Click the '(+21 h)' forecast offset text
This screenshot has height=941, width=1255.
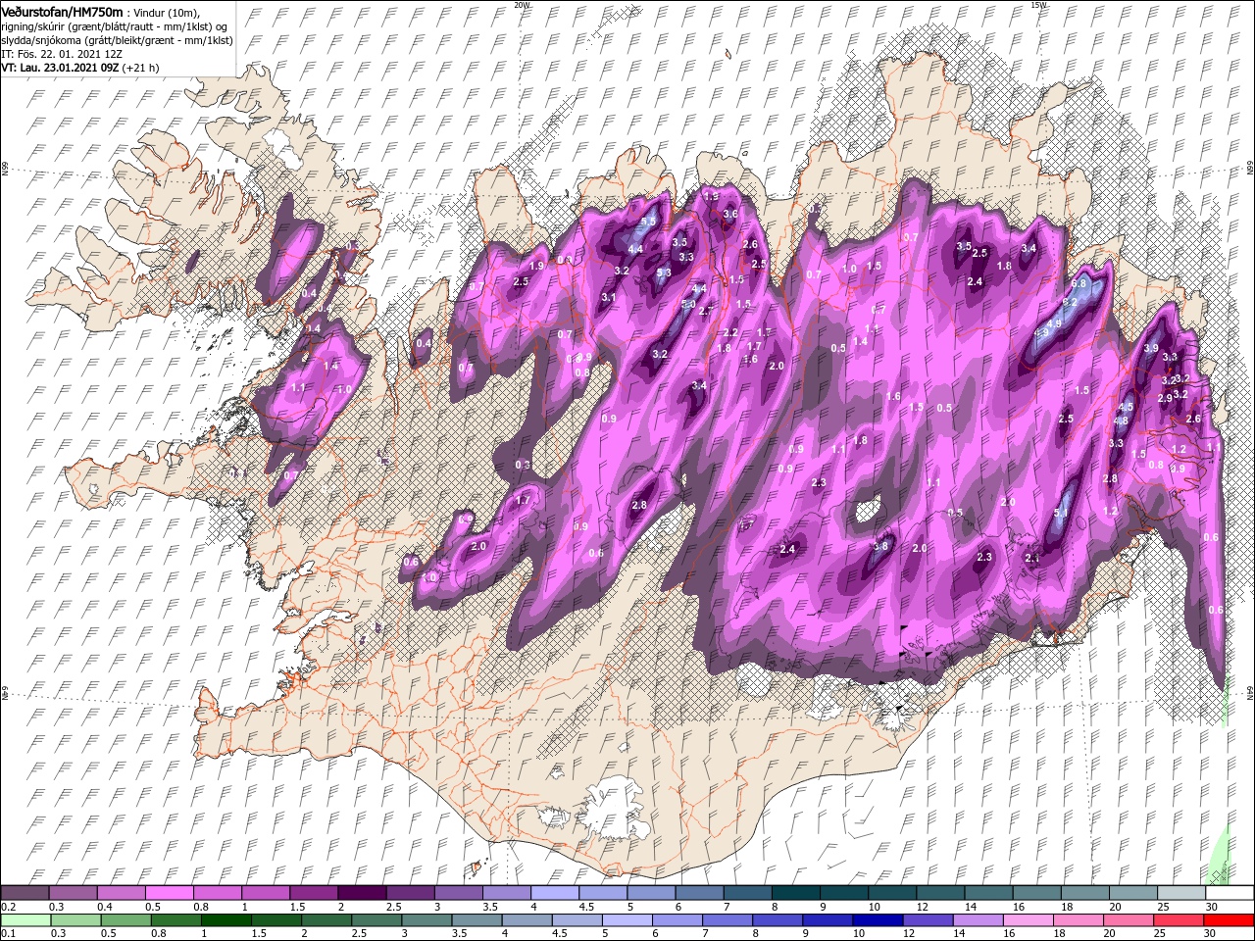[141, 68]
